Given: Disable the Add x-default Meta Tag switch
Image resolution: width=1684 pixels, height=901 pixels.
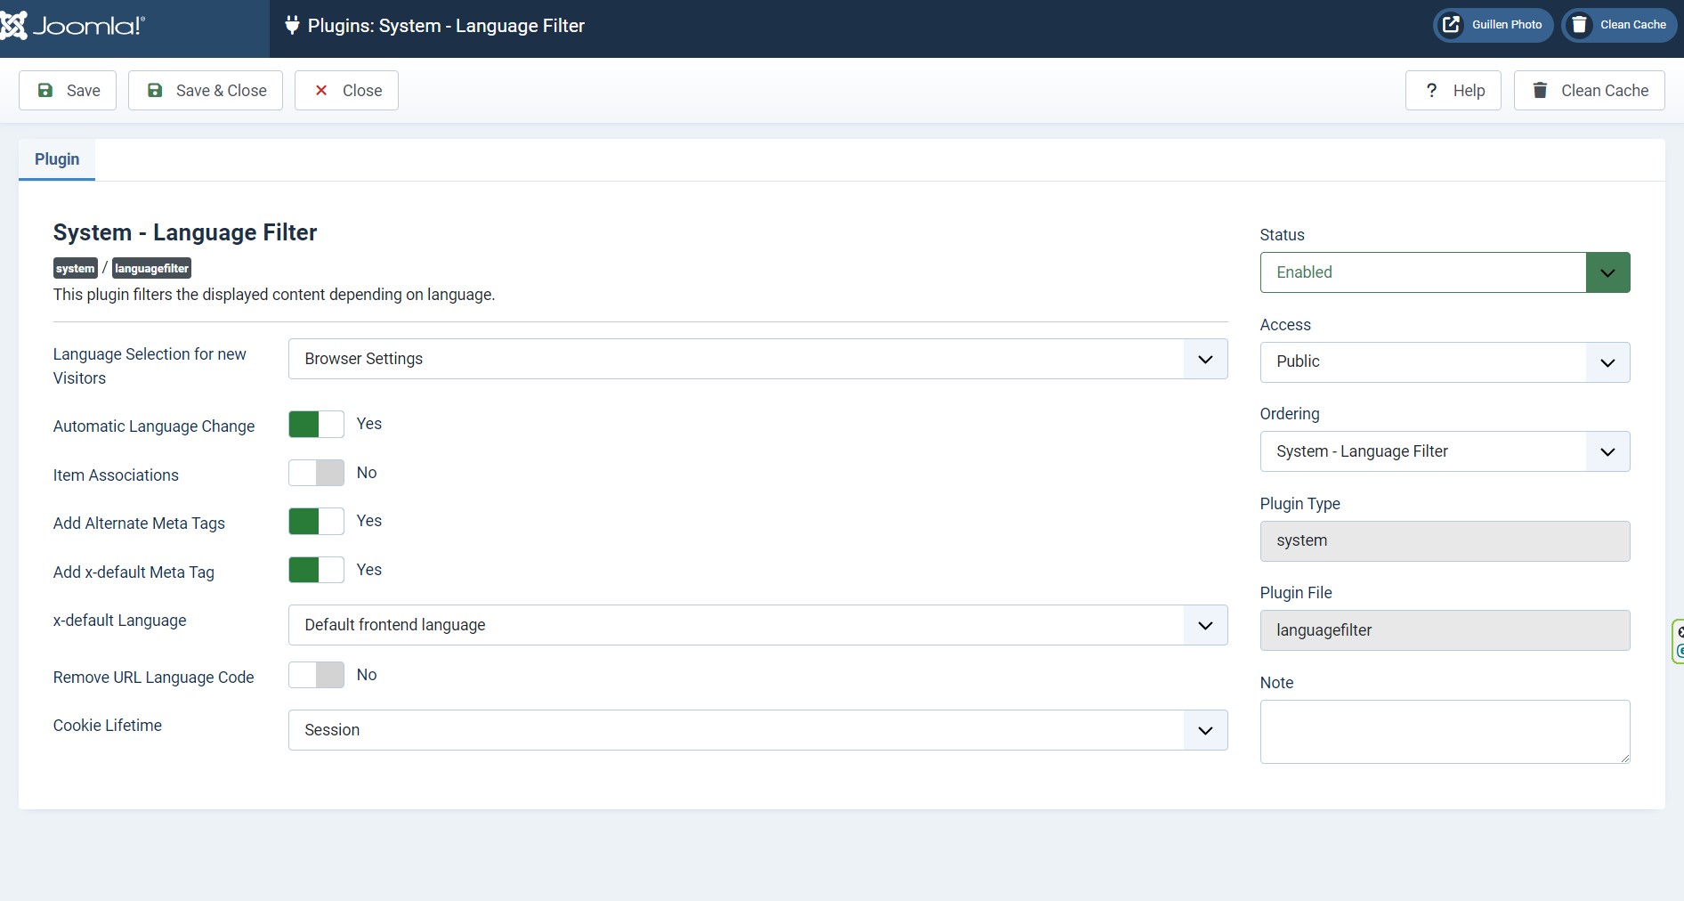Looking at the screenshot, I should 316,570.
